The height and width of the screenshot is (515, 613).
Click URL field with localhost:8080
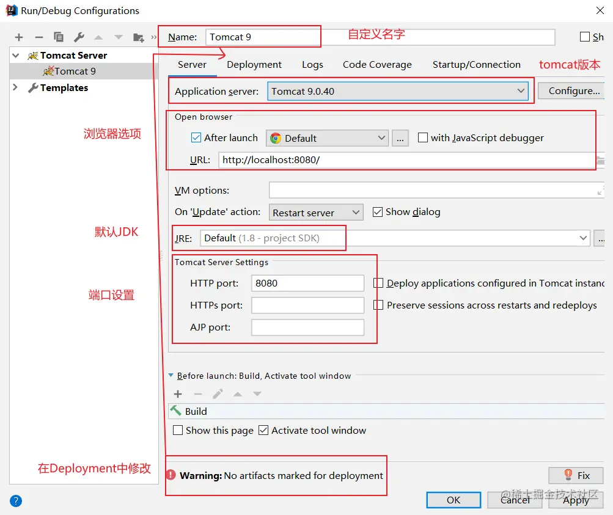(x=406, y=160)
